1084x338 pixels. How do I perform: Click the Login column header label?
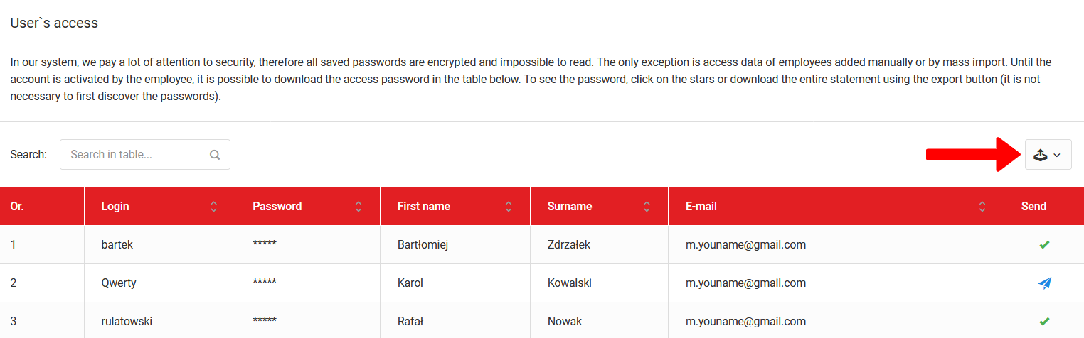click(115, 207)
